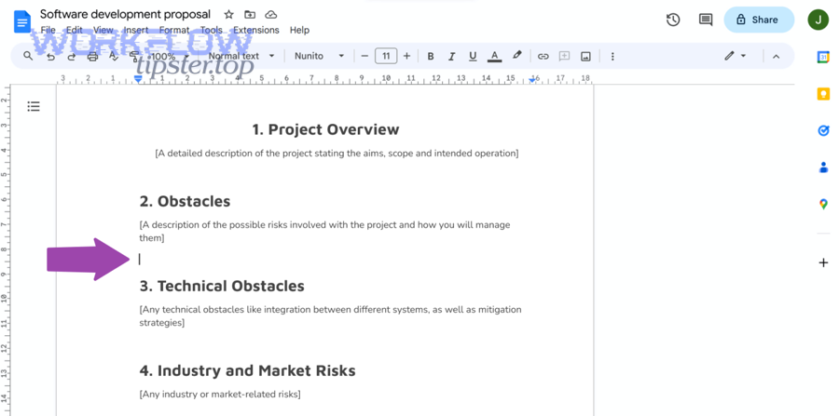Open Google Tasks in the side panel
Viewport: 839px width, 416px height.
tap(823, 131)
